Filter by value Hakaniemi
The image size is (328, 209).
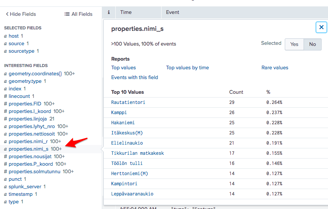[123, 123]
